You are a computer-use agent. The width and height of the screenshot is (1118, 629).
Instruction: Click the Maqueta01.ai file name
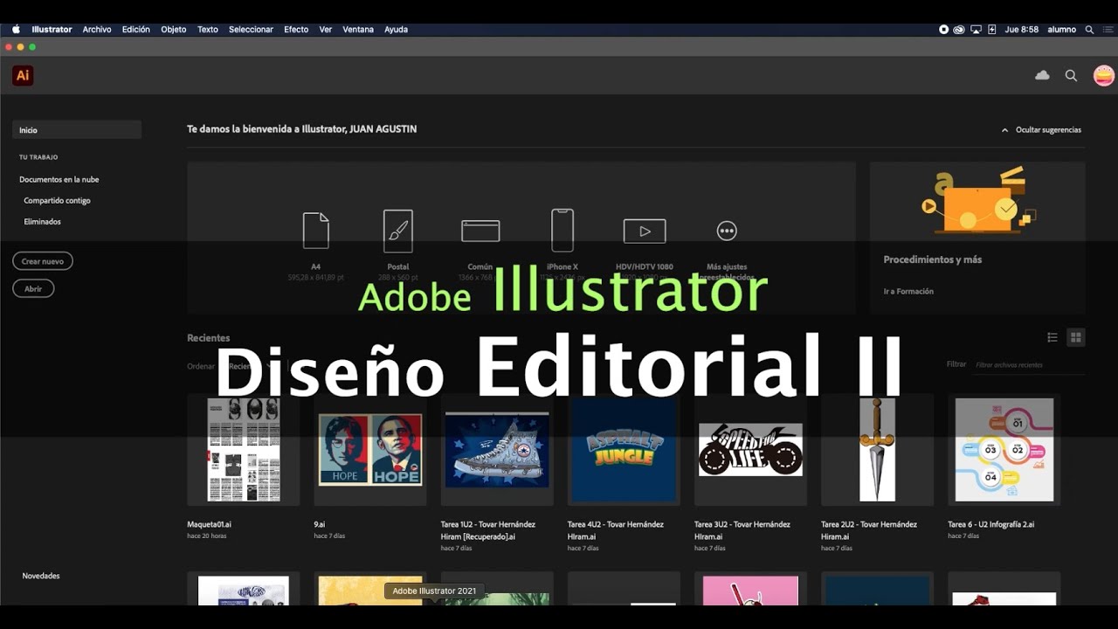(x=209, y=524)
